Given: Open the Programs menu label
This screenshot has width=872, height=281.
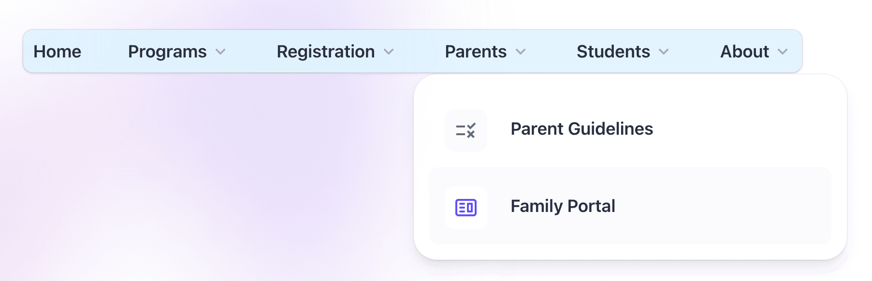Looking at the screenshot, I should pos(167,51).
